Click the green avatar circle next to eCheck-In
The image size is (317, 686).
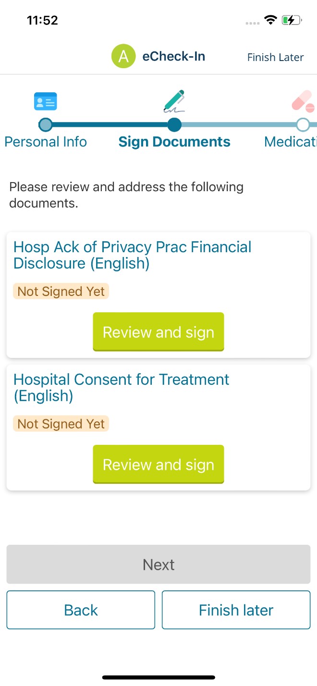(123, 56)
